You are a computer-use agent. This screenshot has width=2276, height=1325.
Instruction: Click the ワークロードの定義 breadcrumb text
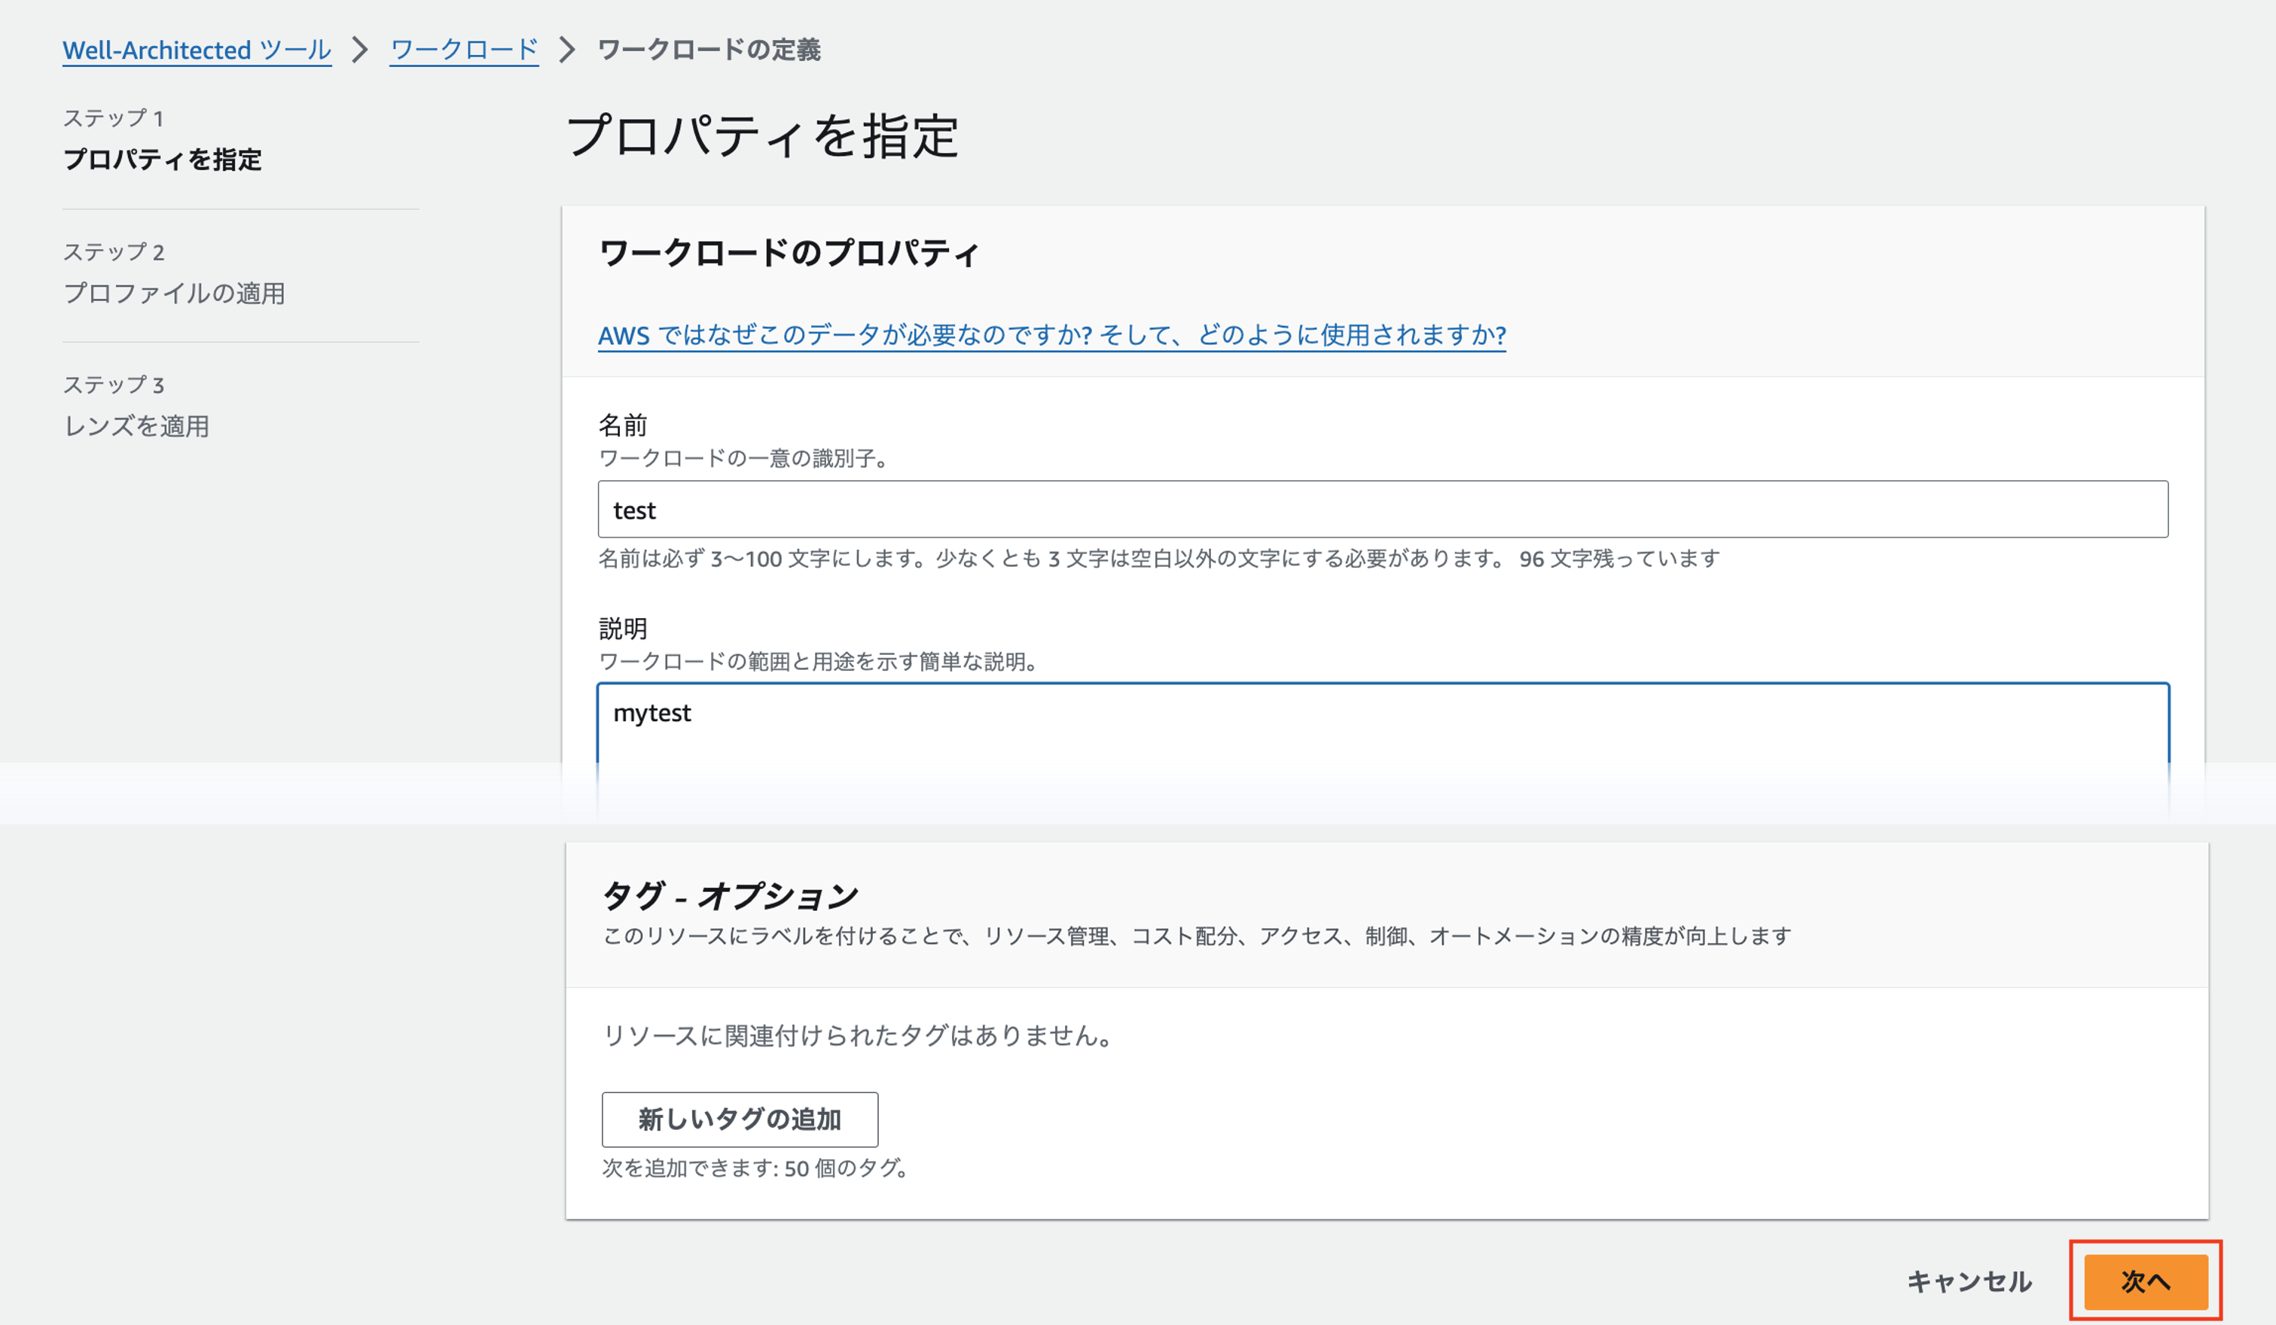pyautogui.click(x=708, y=50)
